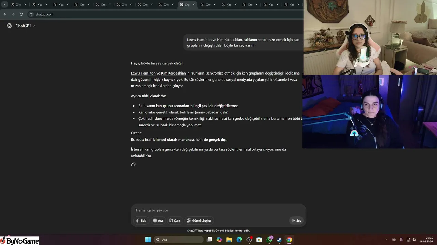
Task: Click the line 'Ayrıca tıbbi olarak da:'
Action: point(148,96)
